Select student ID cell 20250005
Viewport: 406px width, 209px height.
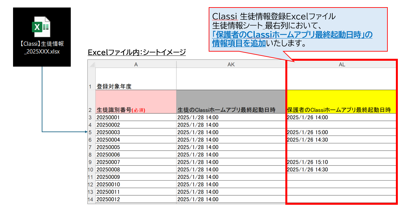[136, 147]
